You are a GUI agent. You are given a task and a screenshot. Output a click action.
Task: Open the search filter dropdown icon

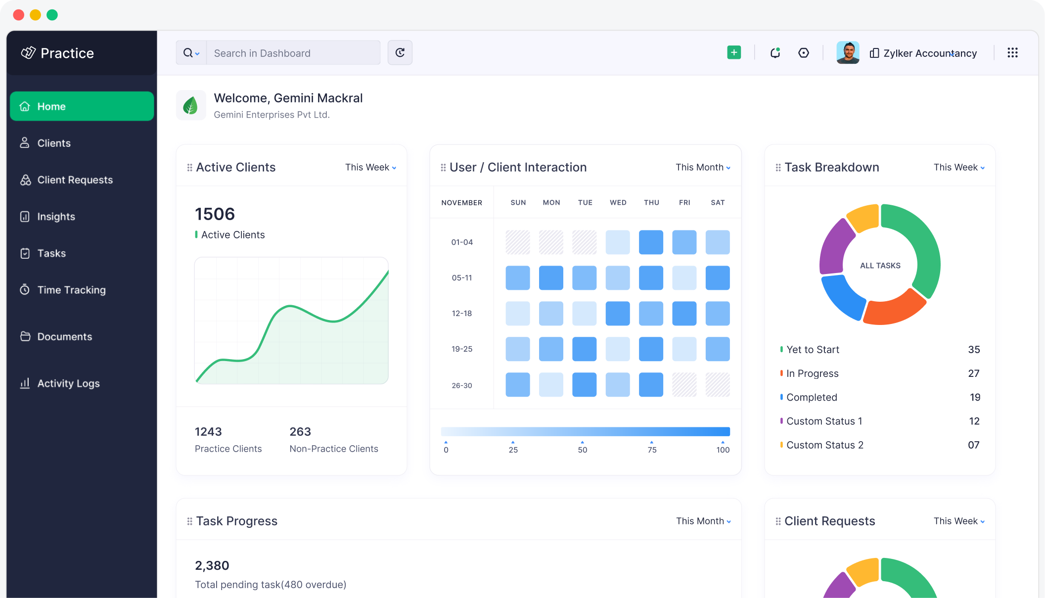tap(191, 53)
